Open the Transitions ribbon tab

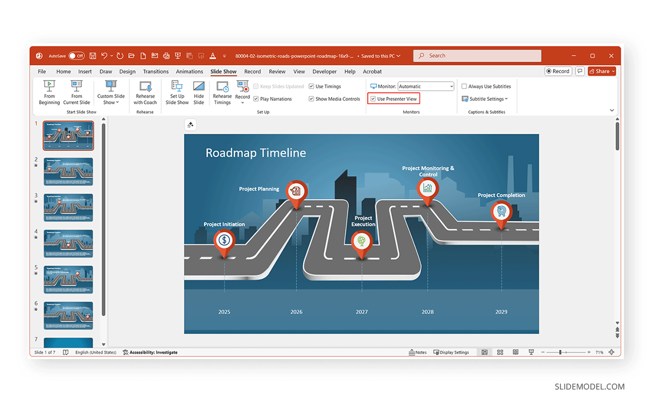pos(156,71)
